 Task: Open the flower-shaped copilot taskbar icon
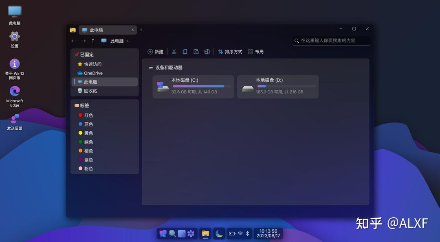(x=191, y=233)
